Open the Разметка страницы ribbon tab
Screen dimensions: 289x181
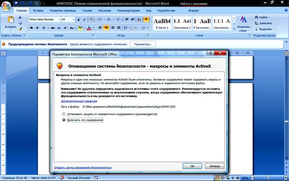(63, 11)
